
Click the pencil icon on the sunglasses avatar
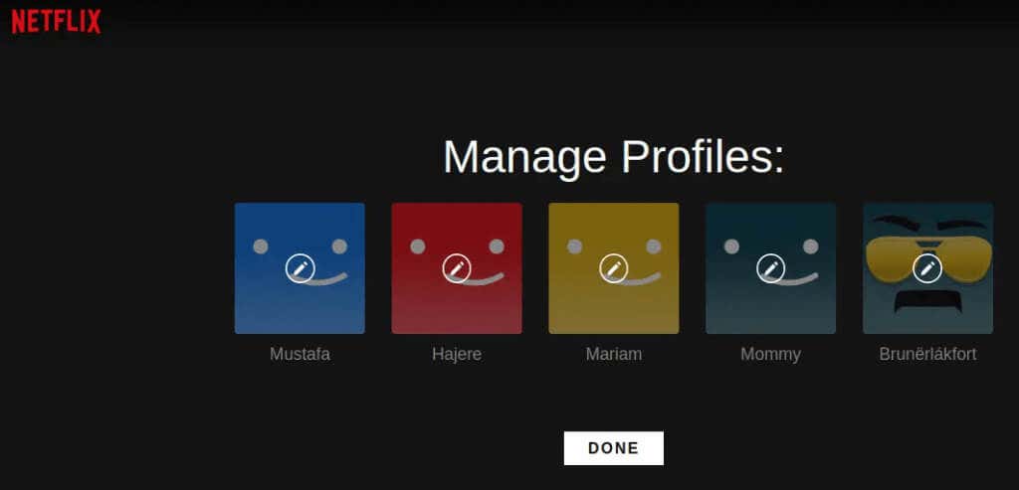[927, 268]
